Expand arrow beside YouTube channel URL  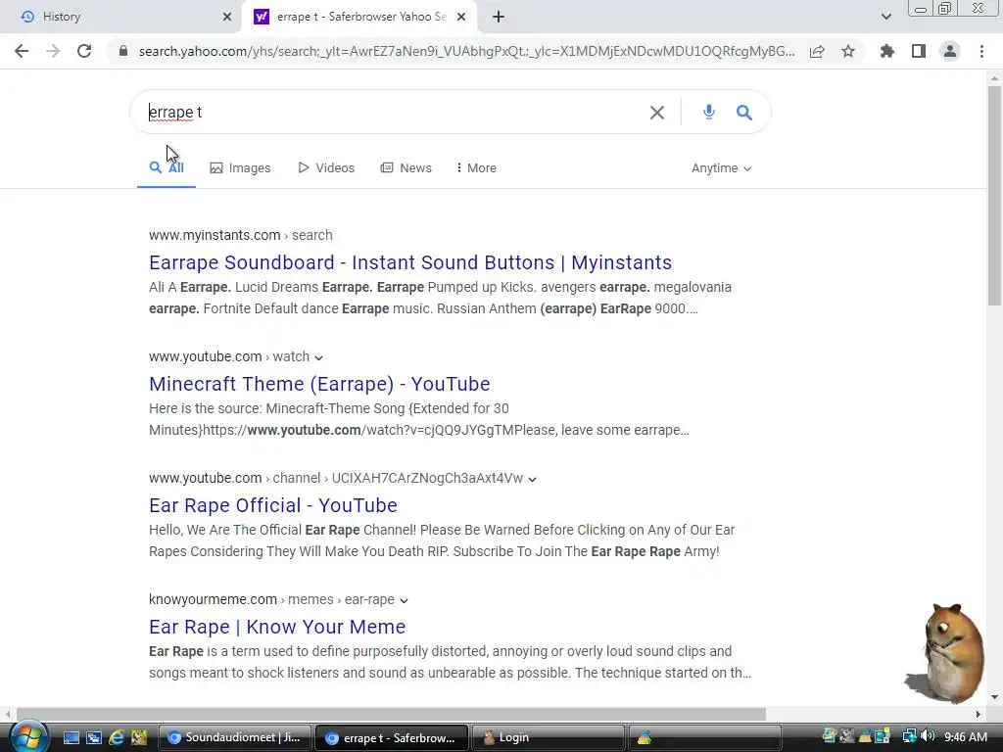pos(532,479)
